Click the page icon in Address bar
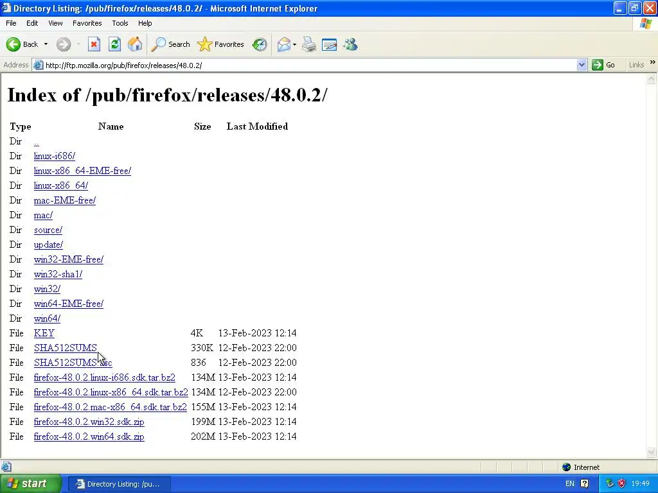658x493 pixels. tap(38, 65)
